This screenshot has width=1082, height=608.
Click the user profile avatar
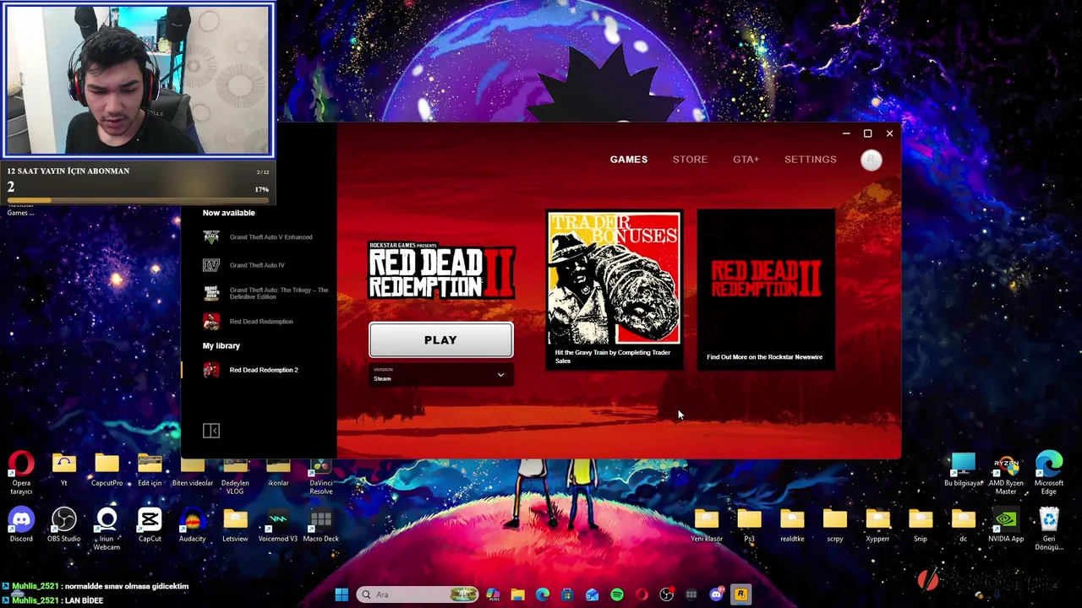tap(872, 160)
